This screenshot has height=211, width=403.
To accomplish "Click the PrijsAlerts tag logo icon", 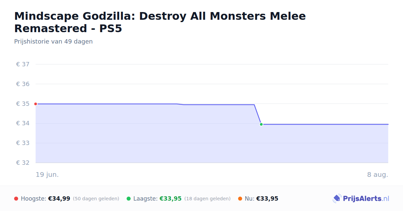I will tap(337, 199).
